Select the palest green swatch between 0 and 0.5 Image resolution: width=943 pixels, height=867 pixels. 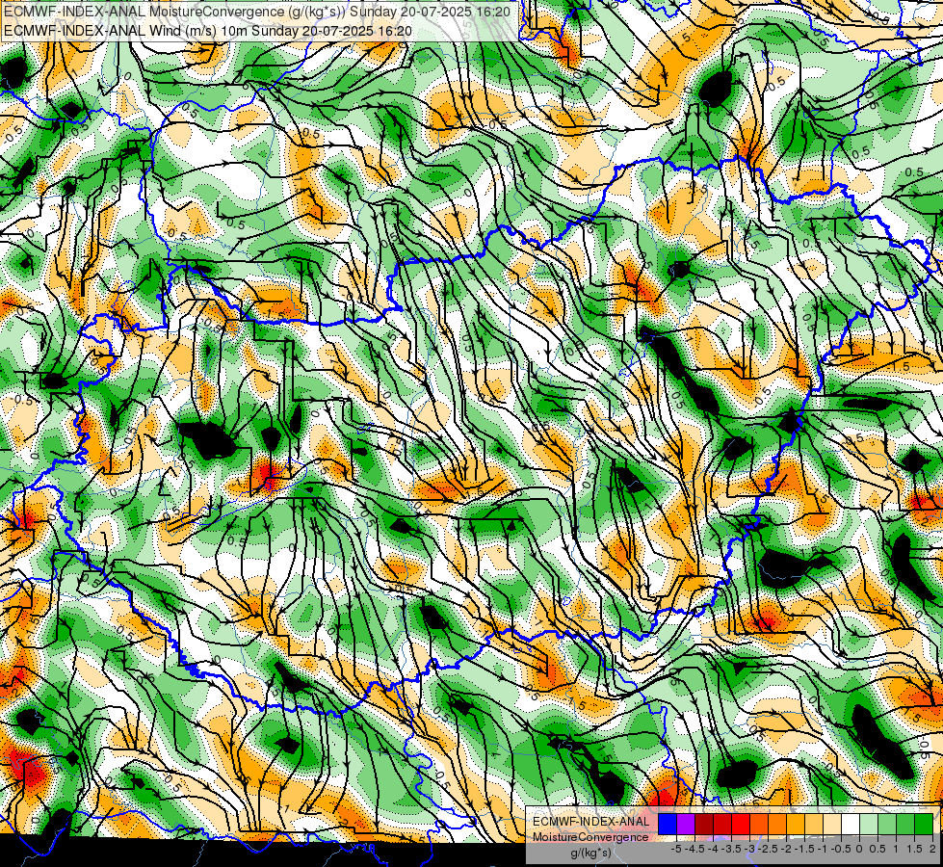click(869, 824)
